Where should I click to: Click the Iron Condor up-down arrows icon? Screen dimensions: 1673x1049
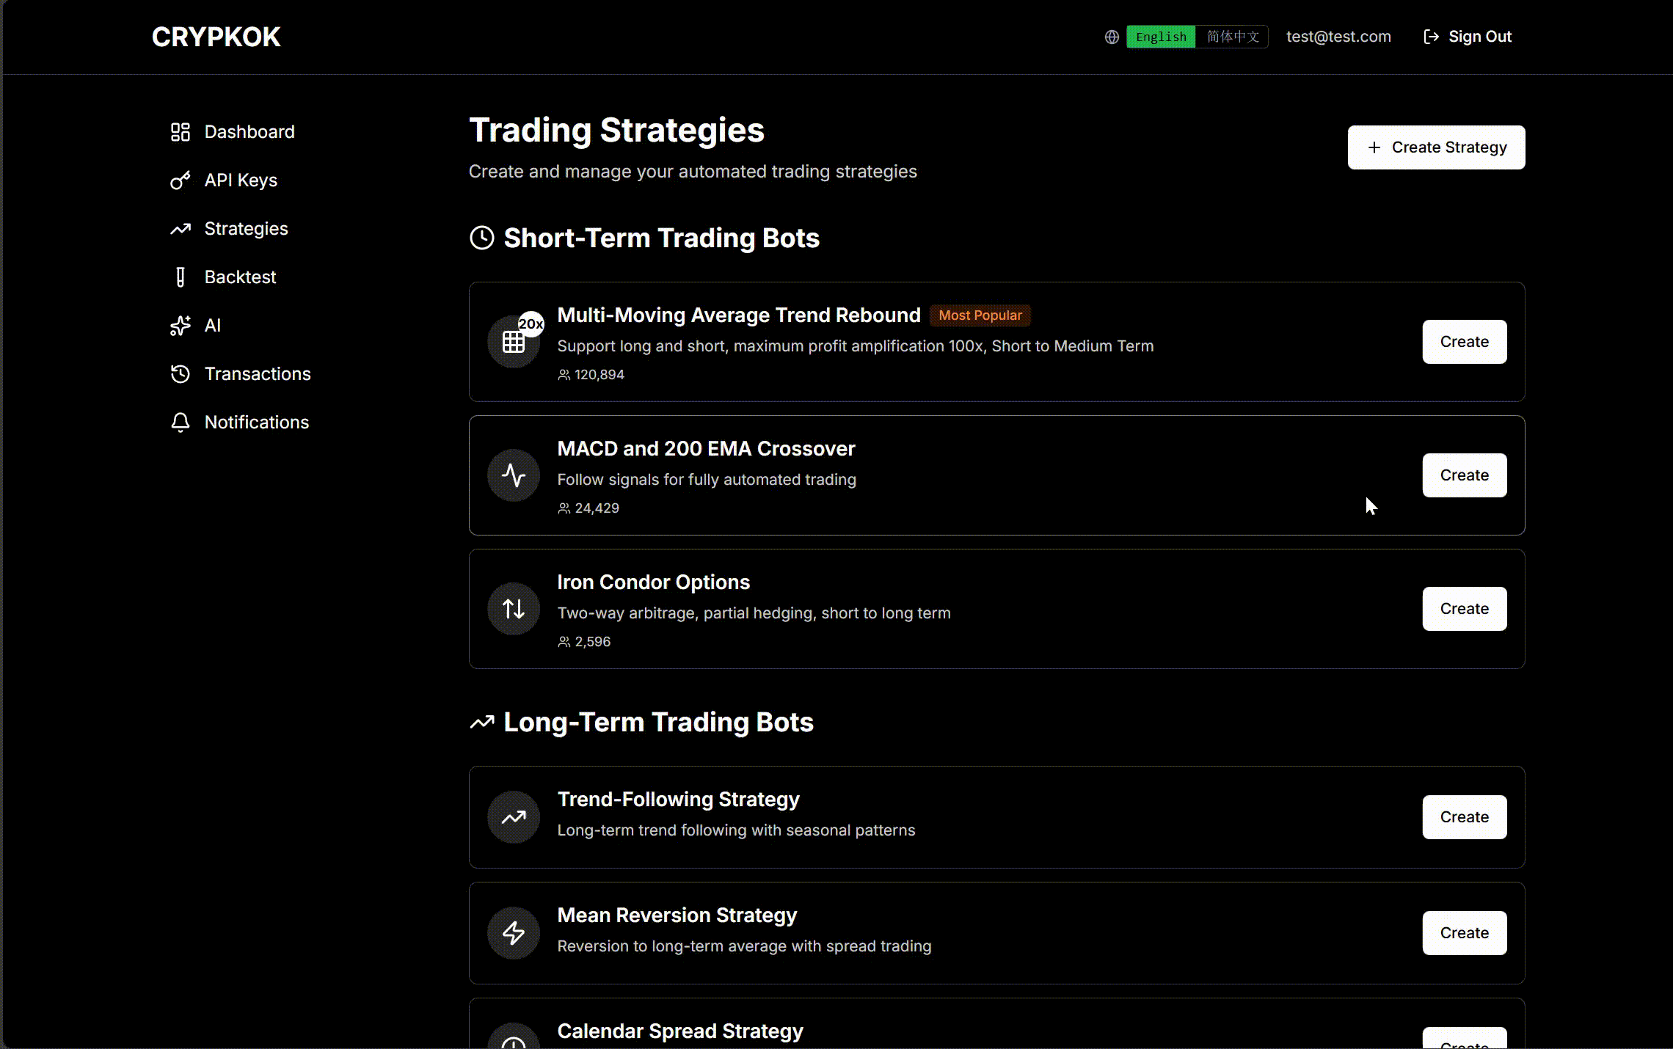[514, 609]
